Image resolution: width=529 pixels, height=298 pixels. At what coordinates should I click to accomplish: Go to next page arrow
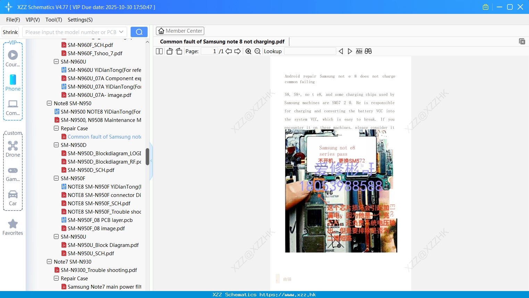(x=238, y=51)
